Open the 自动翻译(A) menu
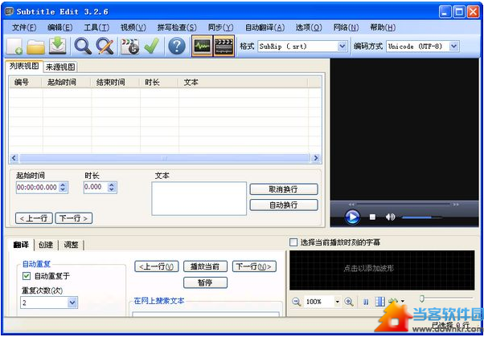Viewport: 484px width, 337px height. [x=265, y=27]
